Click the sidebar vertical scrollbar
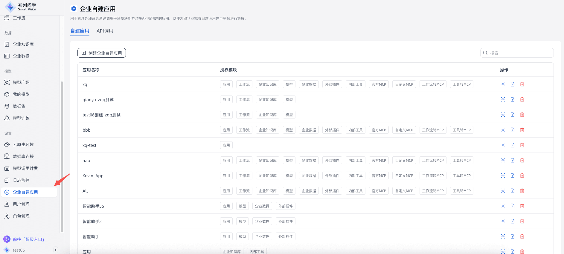The height and width of the screenshot is (254, 564). click(x=62, y=155)
